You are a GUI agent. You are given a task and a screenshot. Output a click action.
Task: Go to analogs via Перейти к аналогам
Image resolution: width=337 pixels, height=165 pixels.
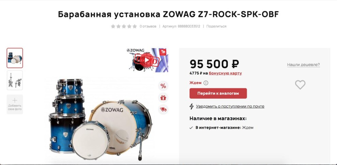point(218,93)
